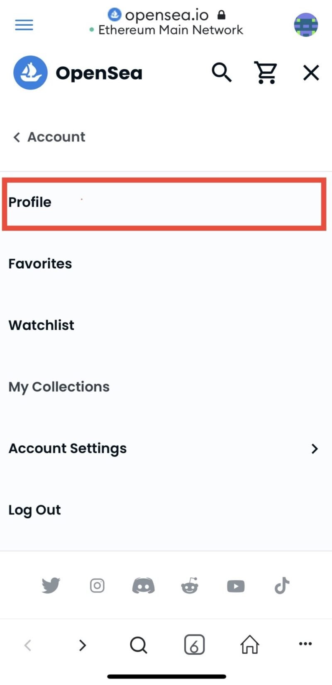Open OpenSea's Twitter page
This screenshot has width=332, height=685.
pos(51,585)
